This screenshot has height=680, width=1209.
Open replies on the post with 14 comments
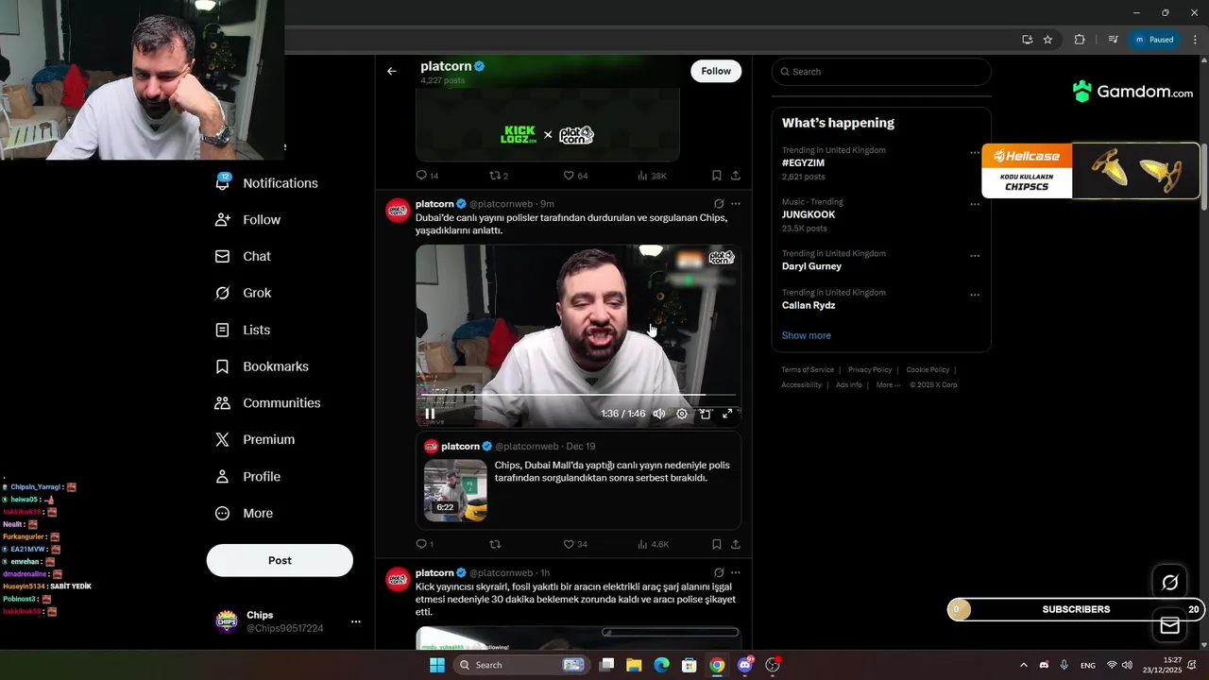(427, 176)
